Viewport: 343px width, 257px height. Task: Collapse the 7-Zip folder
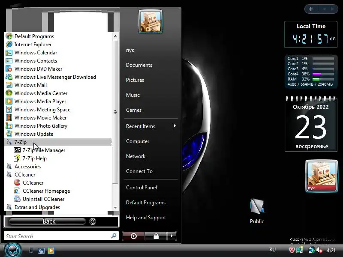pyautogui.click(x=58, y=142)
